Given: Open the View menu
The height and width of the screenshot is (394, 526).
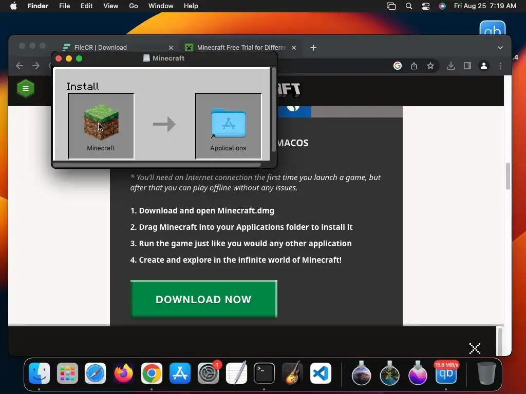Looking at the screenshot, I should point(111,6).
